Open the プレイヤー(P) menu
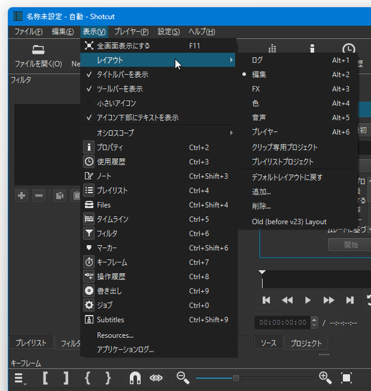The height and width of the screenshot is (391, 371). click(131, 32)
